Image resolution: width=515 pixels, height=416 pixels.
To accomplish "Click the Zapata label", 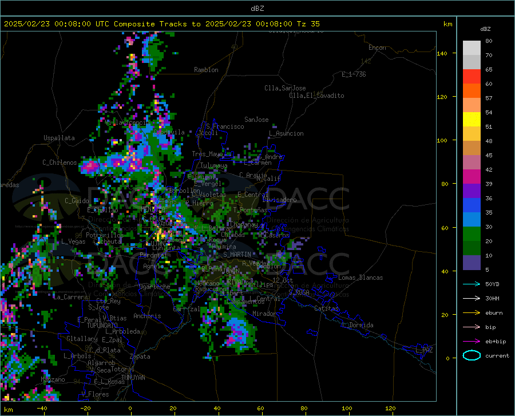I will tap(140, 356).
